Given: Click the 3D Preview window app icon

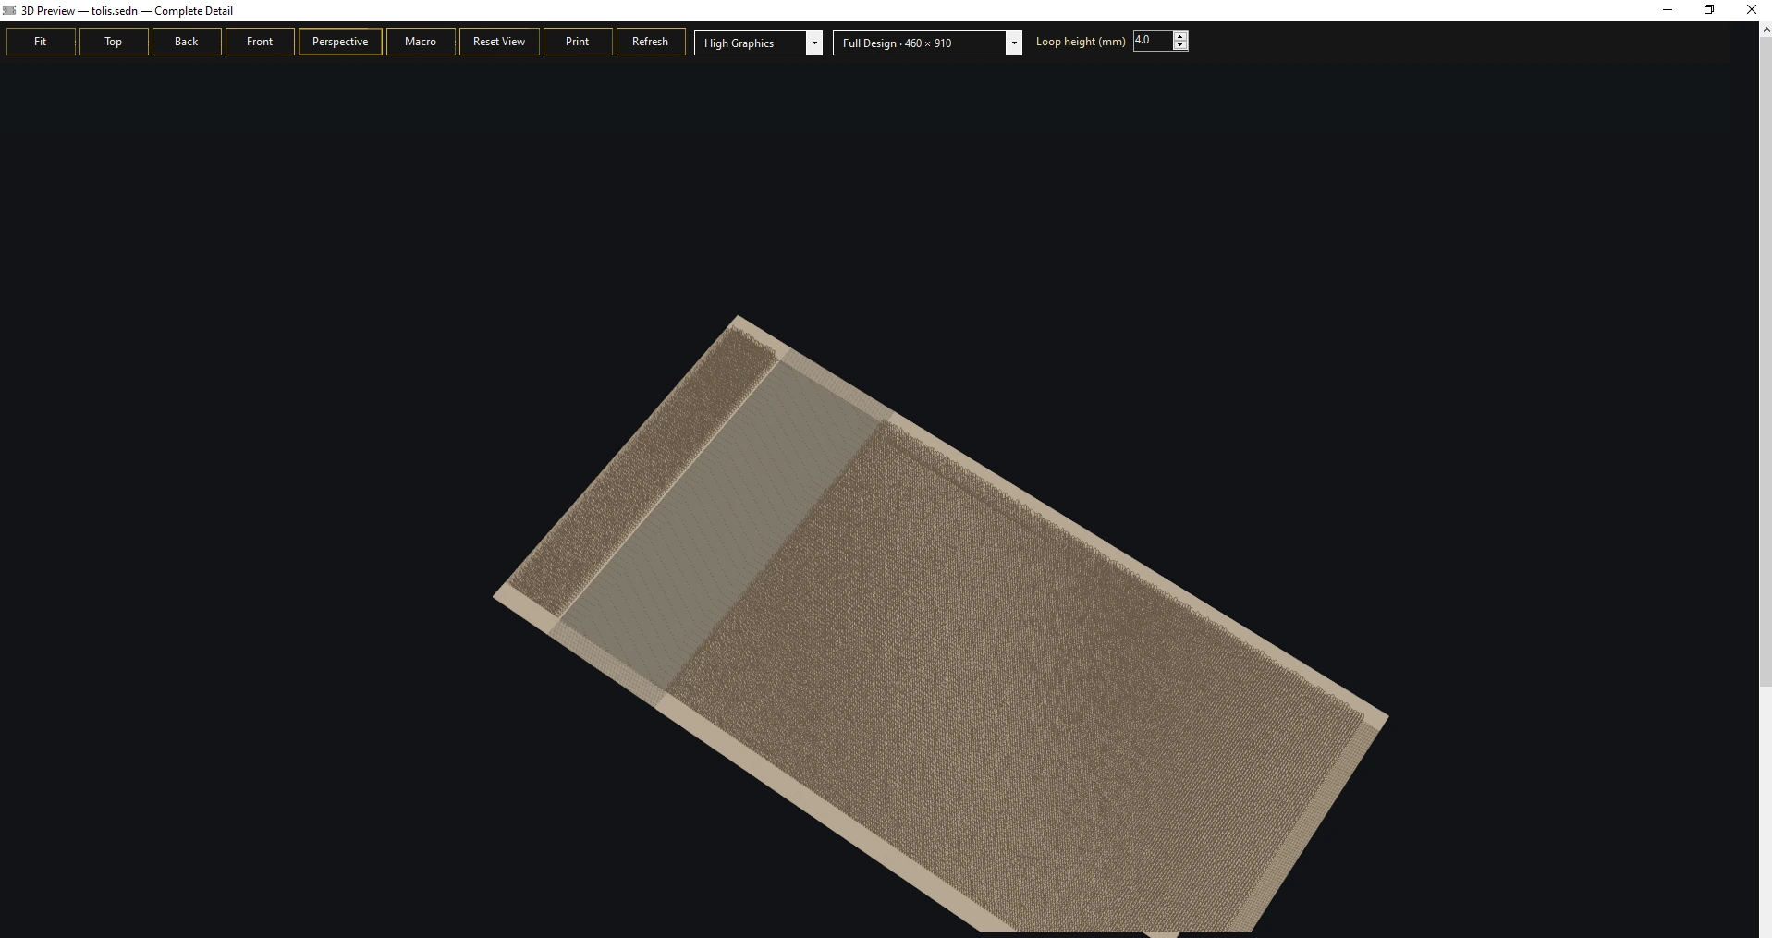Looking at the screenshot, I should pos(9,10).
